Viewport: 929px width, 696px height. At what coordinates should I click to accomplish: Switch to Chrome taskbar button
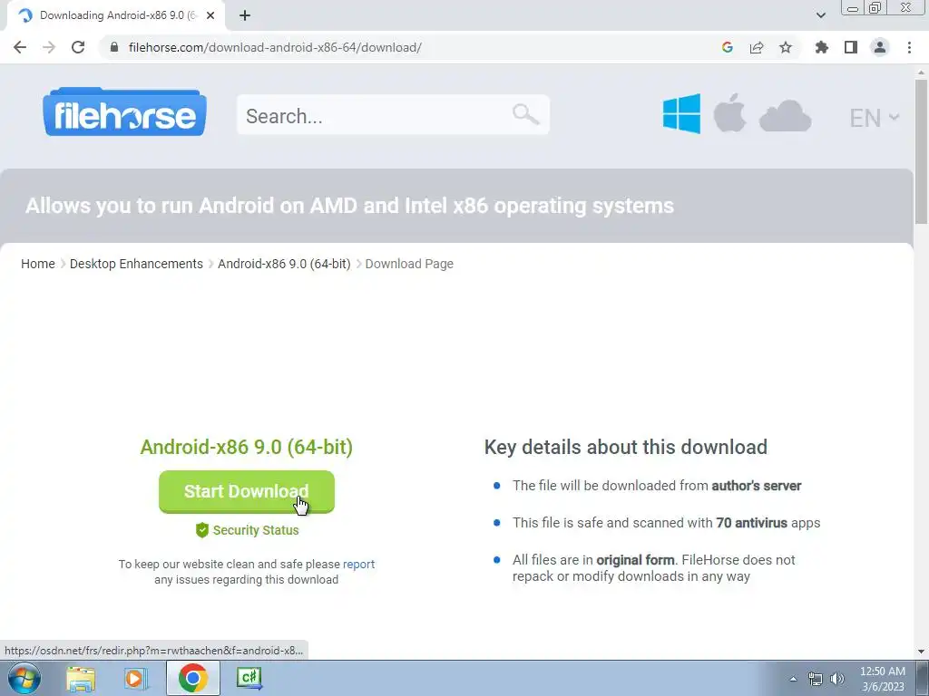click(193, 678)
